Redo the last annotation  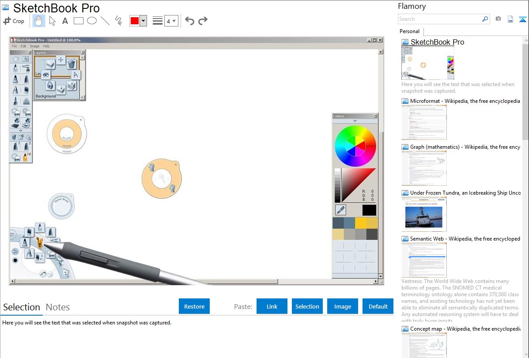pos(203,21)
